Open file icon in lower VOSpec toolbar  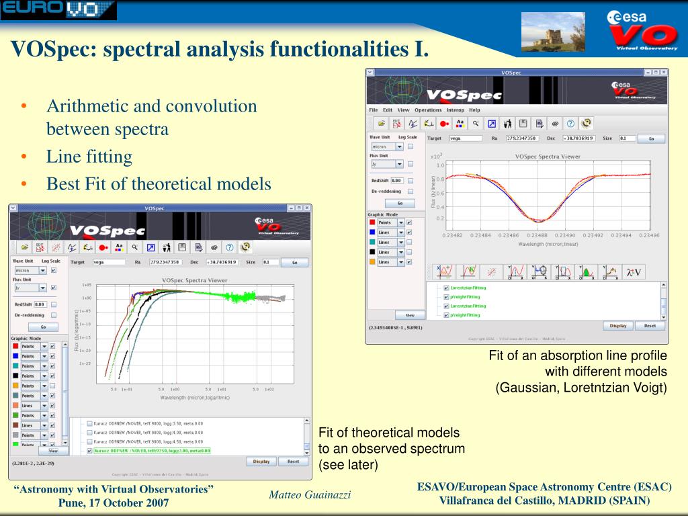[x=25, y=247]
